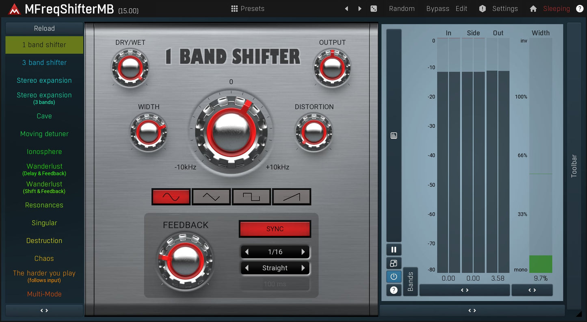Viewport: 587px width, 322px height.
Task: Click the dice randomization icon in toolbar
Action: click(374, 8)
